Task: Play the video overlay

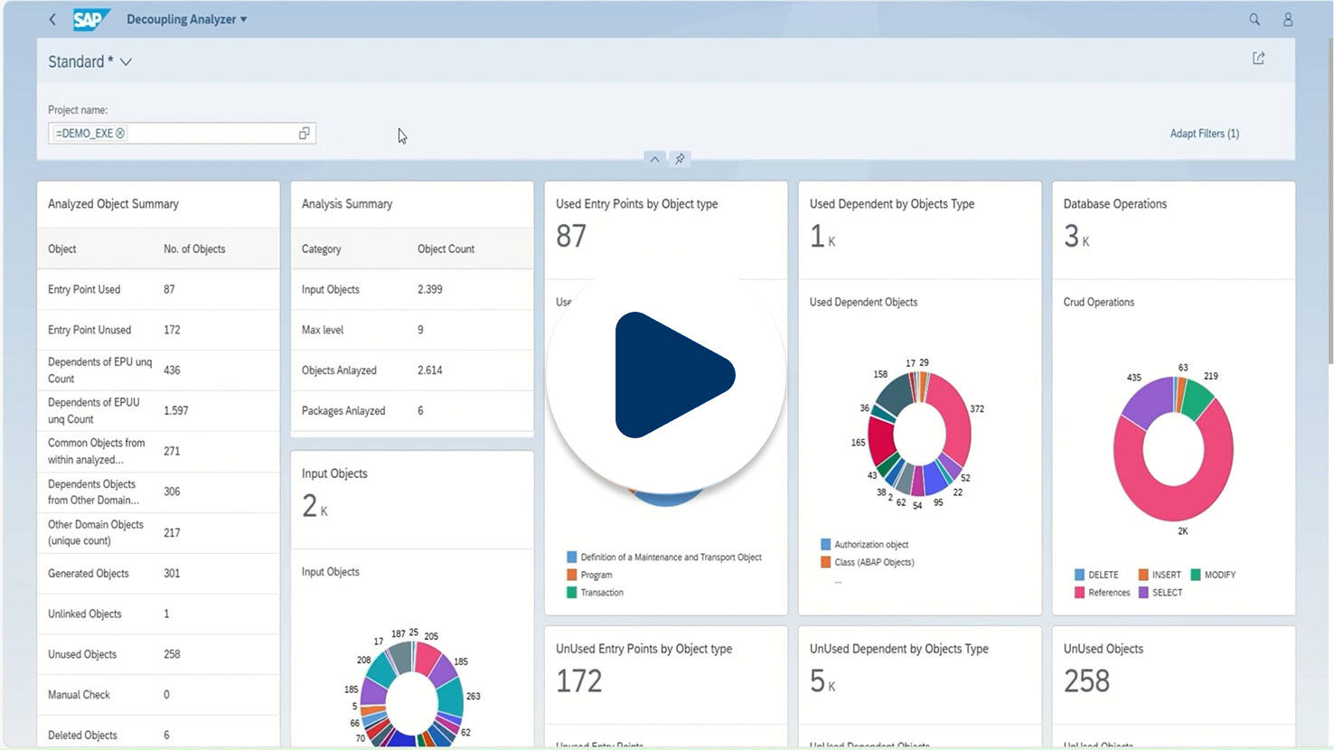Action: [x=666, y=375]
